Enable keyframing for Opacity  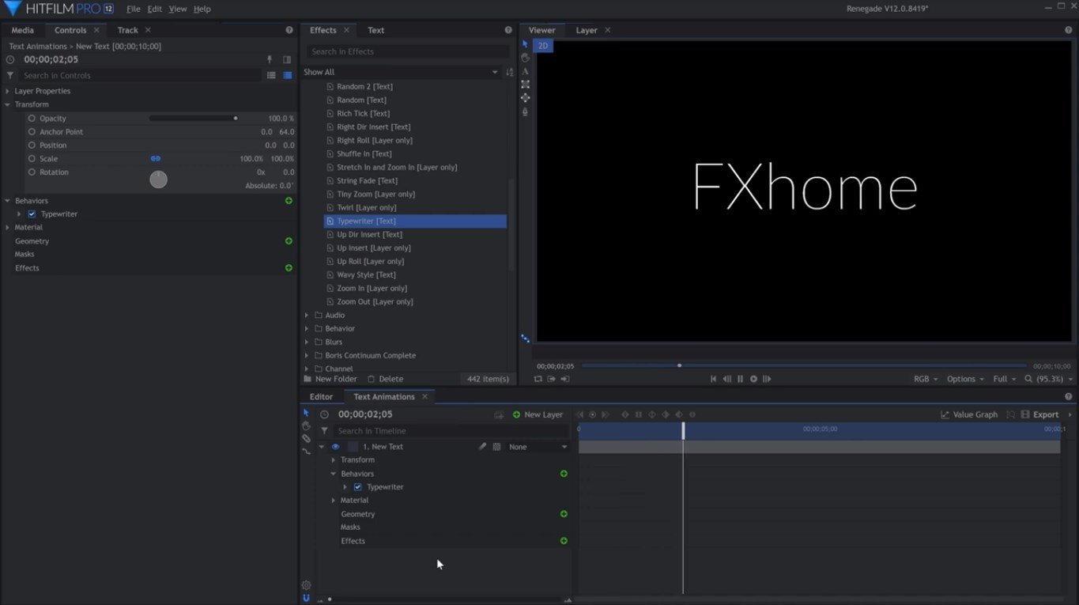(32, 119)
